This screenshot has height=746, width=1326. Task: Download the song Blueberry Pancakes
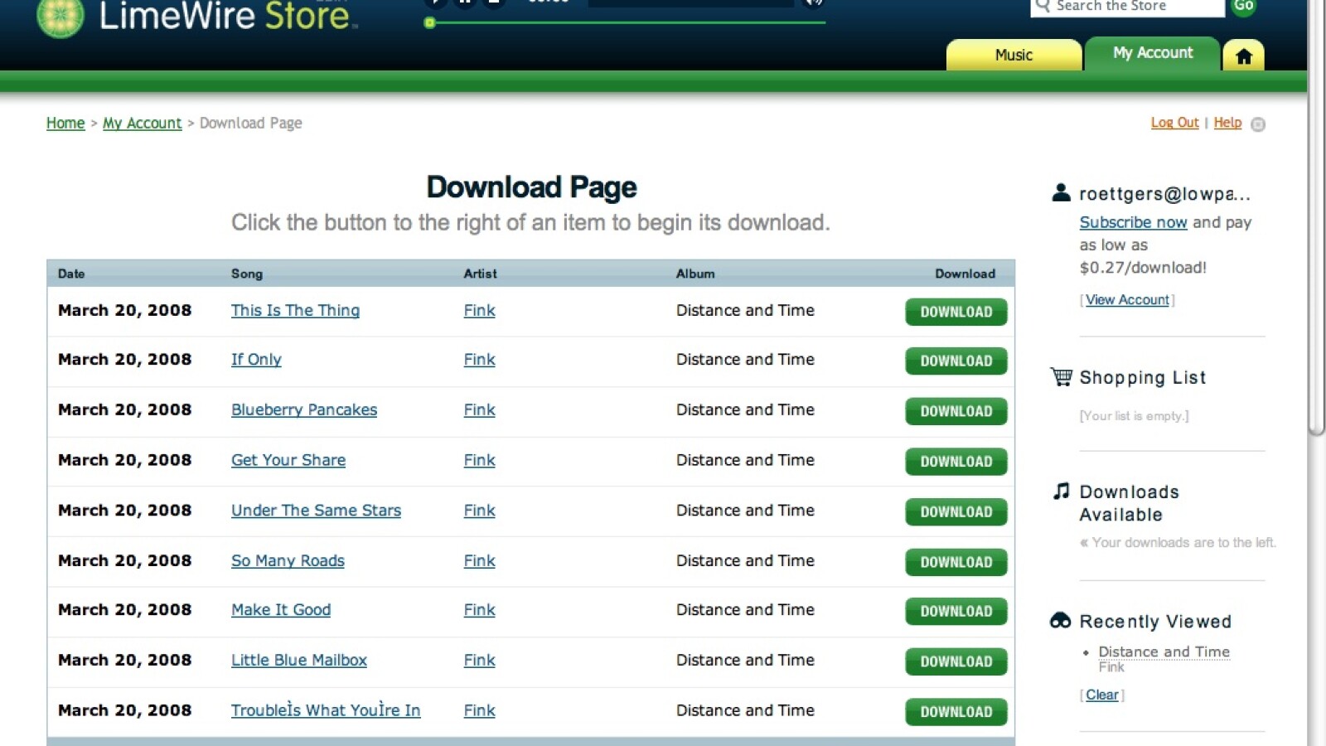coord(956,411)
